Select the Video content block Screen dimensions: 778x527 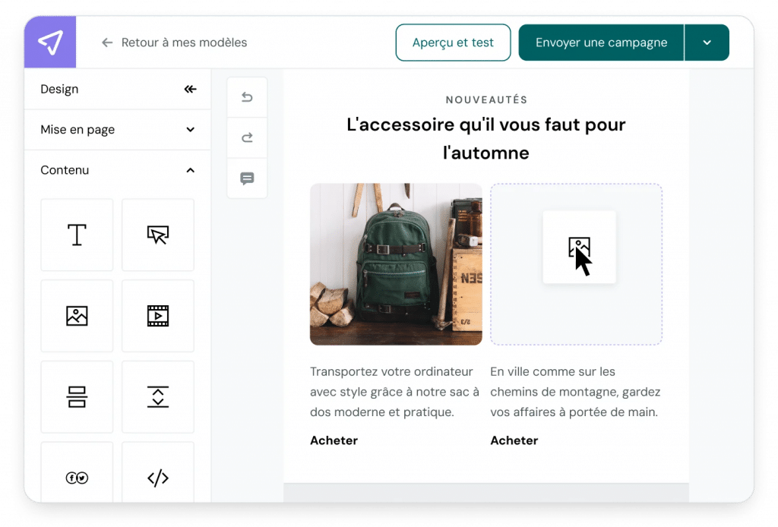point(158,316)
